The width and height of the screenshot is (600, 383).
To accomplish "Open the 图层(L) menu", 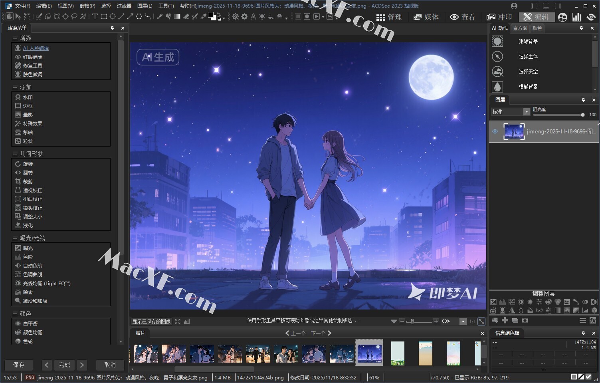I will [x=145, y=6].
